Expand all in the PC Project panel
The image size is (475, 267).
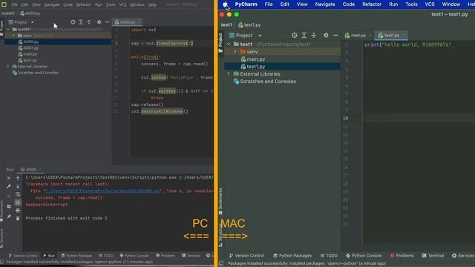(x=81, y=22)
